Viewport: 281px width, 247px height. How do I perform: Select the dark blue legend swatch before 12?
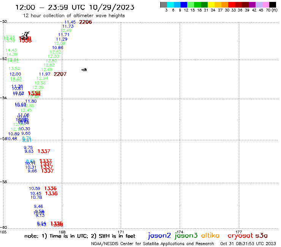click(x=184, y=5)
